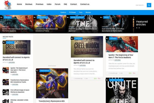Click Aquaman UNITE poster card image

[122, 90]
